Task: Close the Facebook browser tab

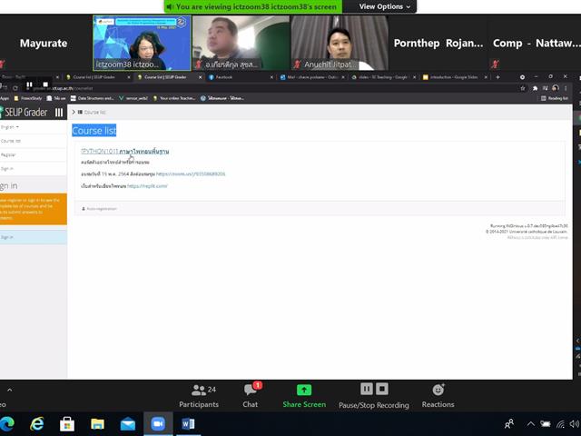Action: 271,77
